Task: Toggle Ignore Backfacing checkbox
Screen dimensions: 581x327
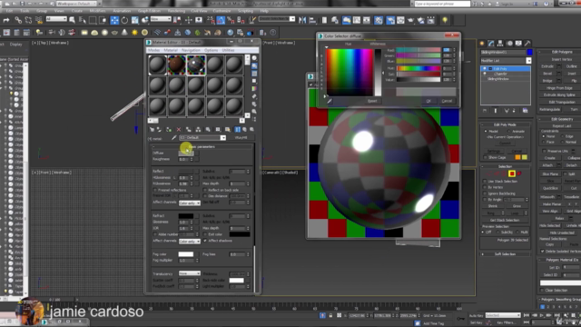Action: click(485, 193)
